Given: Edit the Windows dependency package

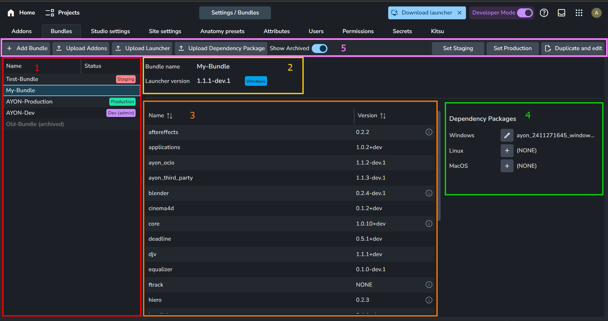Looking at the screenshot, I should pyautogui.click(x=507, y=135).
